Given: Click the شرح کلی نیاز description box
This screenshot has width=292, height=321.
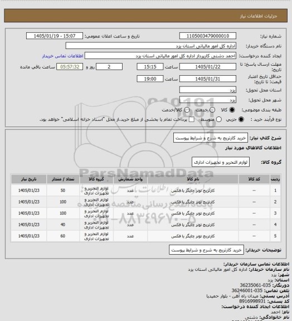Looking at the screenshot, I should click(211, 138).
